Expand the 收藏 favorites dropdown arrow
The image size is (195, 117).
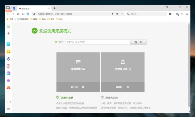click(15, 19)
